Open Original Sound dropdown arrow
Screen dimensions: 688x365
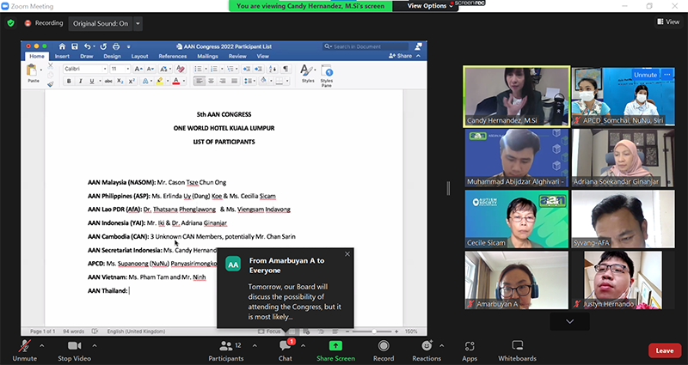138,24
